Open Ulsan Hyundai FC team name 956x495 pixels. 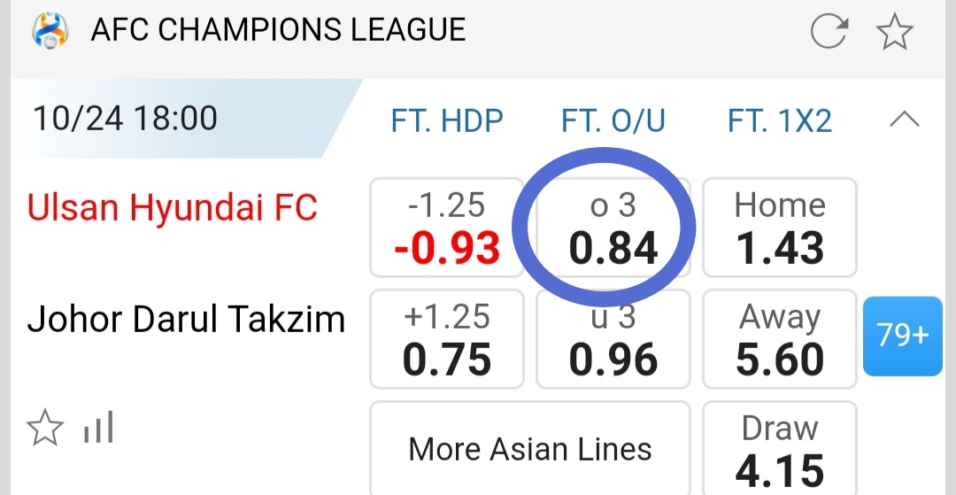173,209
